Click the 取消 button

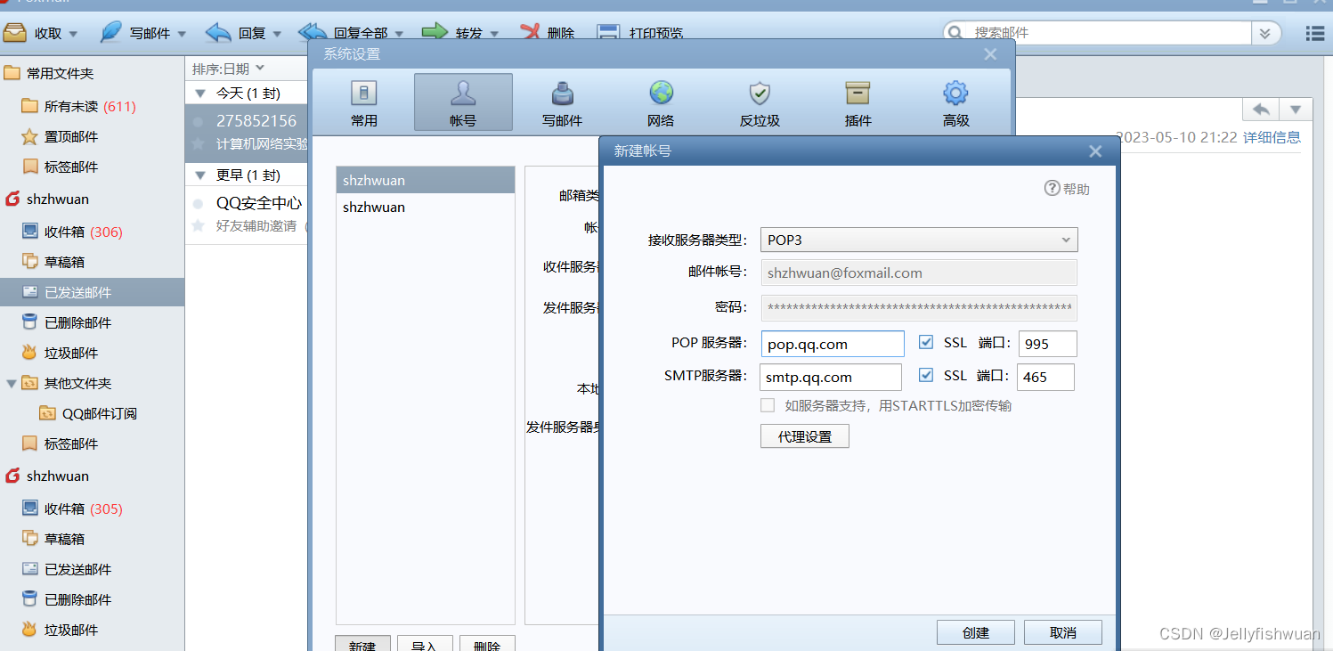click(x=1063, y=632)
